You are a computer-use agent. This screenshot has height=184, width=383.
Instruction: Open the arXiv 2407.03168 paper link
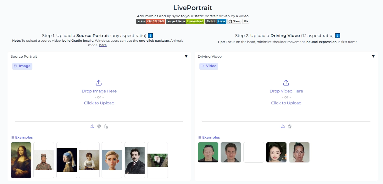(x=150, y=21)
